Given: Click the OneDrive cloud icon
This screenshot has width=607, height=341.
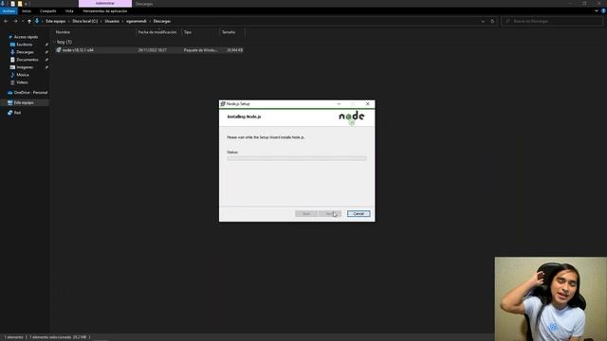Looking at the screenshot, I should click(x=10, y=93).
